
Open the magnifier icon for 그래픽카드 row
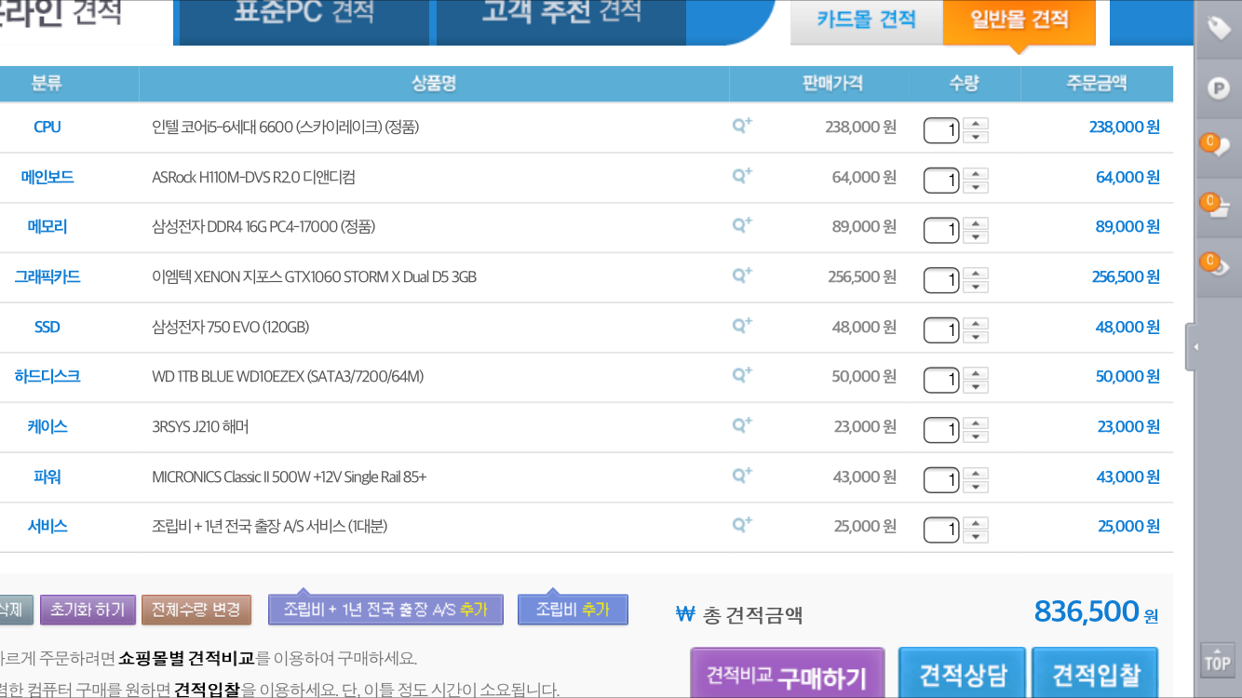coord(741,275)
